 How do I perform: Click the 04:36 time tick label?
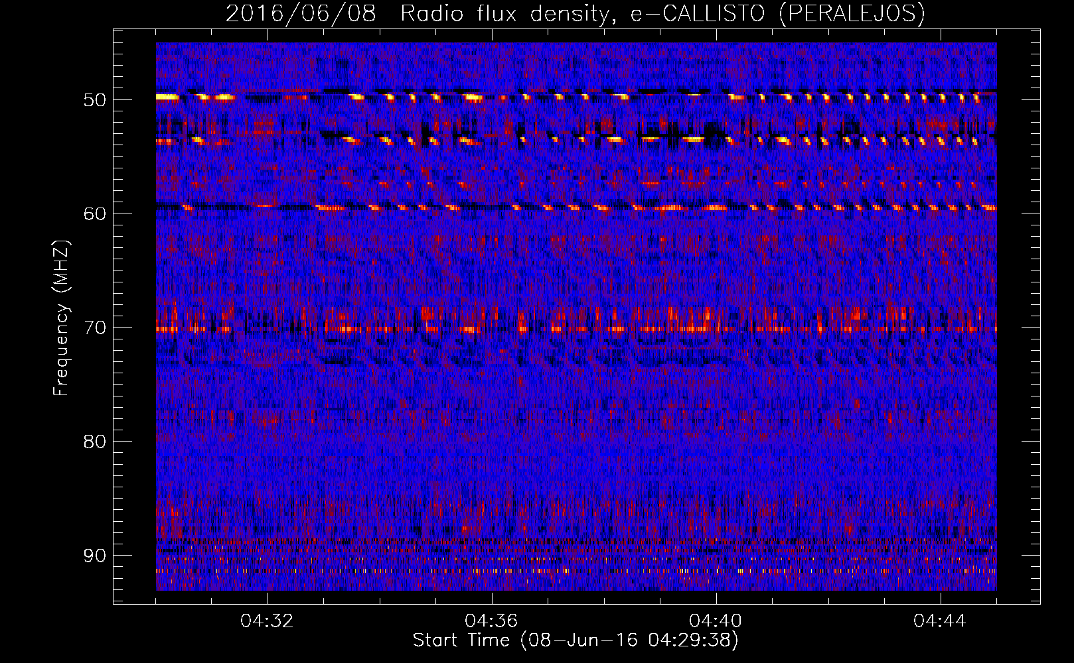[491, 621]
